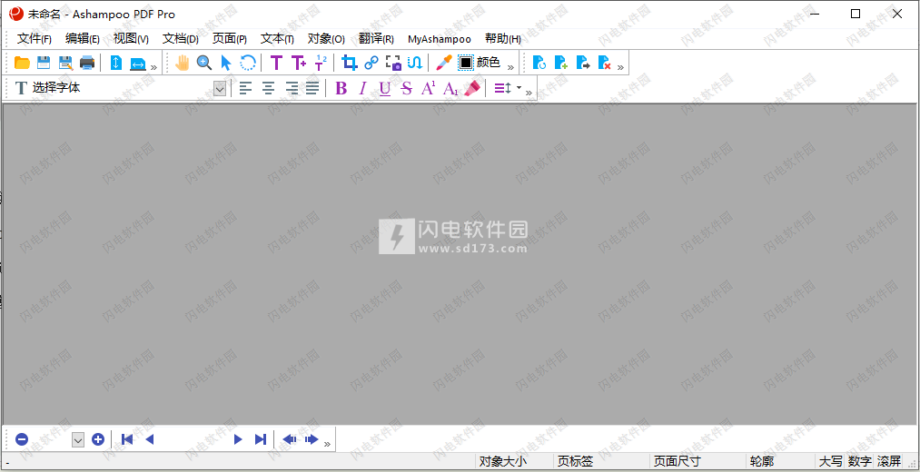The height and width of the screenshot is (472, 920).
Task: Open the 翻译(R) menu
Action: [x=376, y=39]
